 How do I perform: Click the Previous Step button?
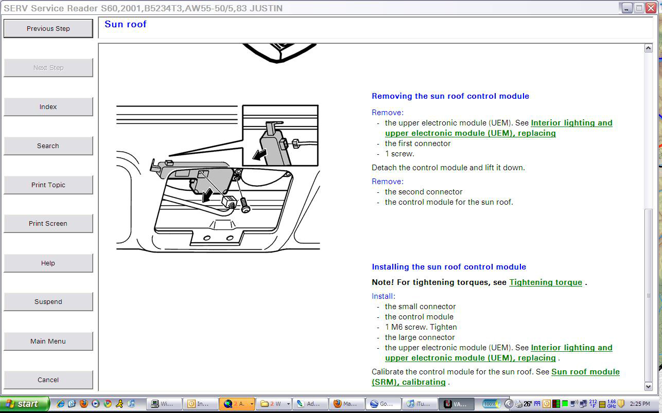(48, 29)
